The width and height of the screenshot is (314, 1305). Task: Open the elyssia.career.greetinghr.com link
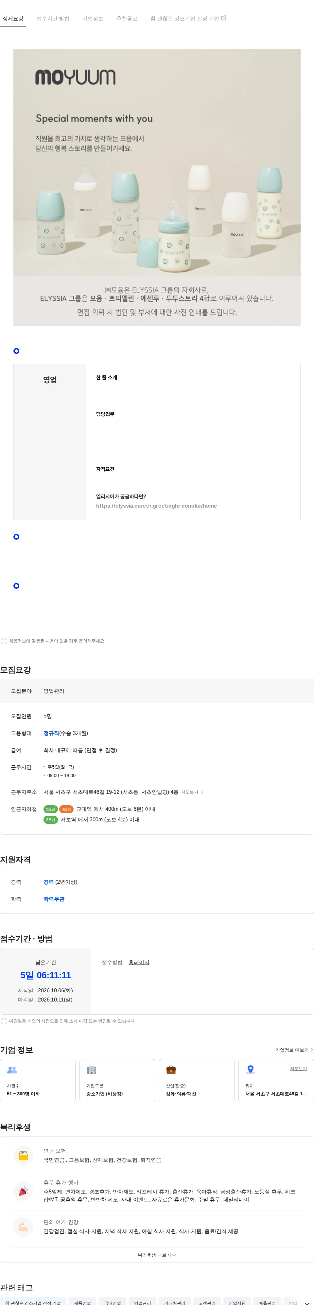[x=156, y=506]
